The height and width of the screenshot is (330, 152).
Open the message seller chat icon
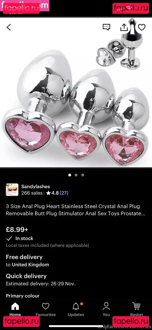point(106,27)
